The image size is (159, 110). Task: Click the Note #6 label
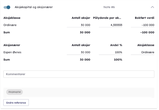(109, 7)
